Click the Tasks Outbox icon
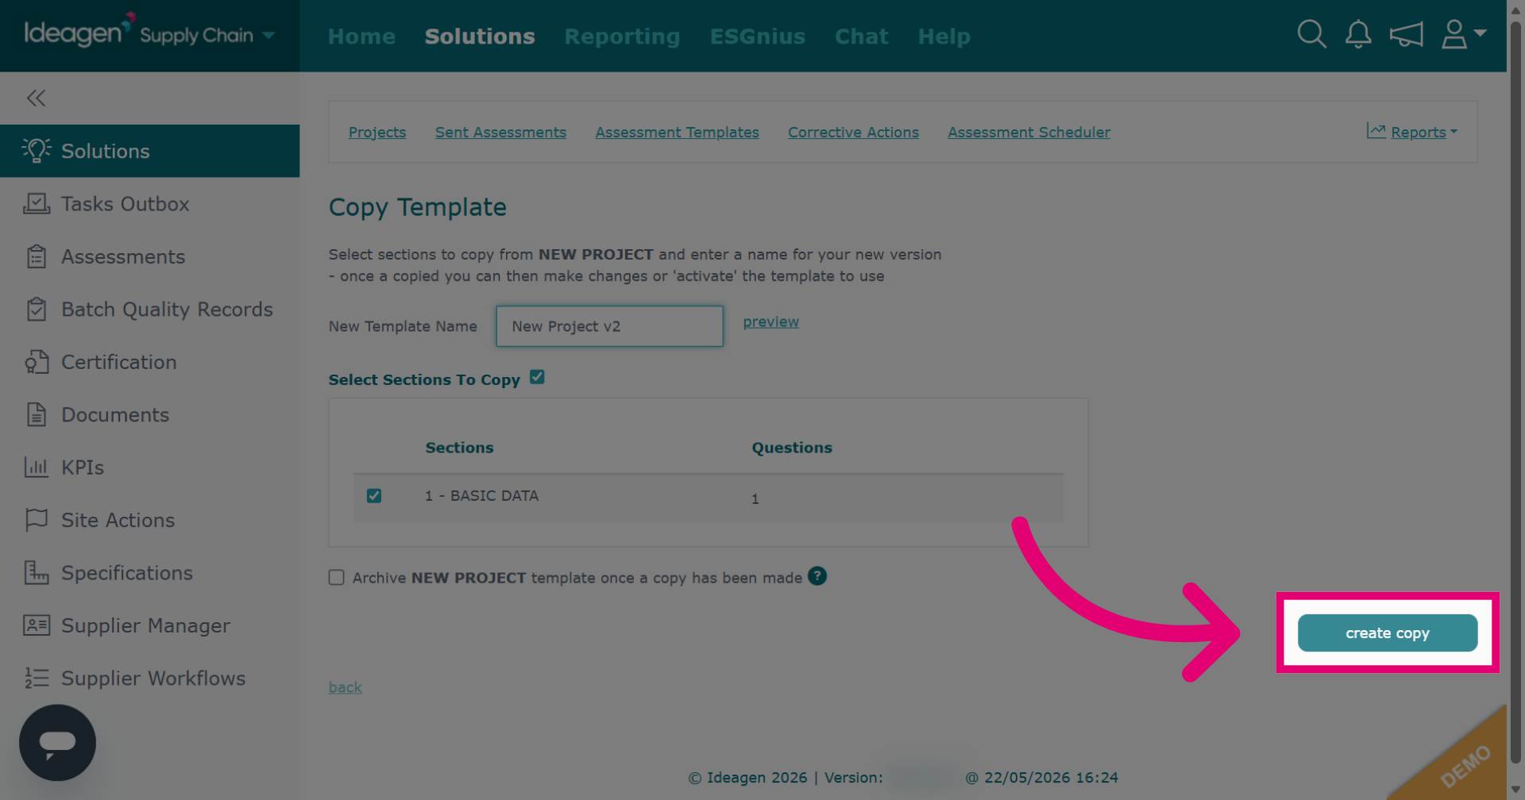The height and width of the screenshot is (800, 1525). pos(37,203)
